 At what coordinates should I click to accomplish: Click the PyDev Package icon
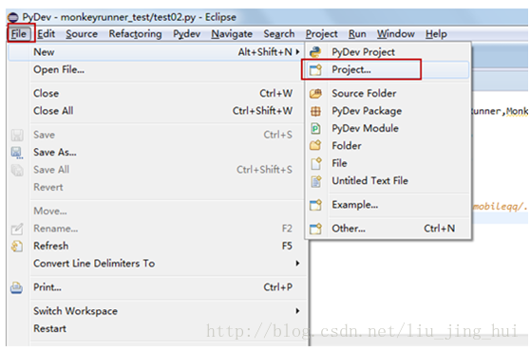315,111
